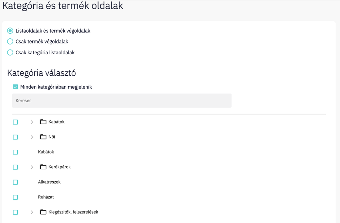340x223 pixels.
Task: Uncheck Minden kategóriában megjelenik
Action: tap(15, 87)
